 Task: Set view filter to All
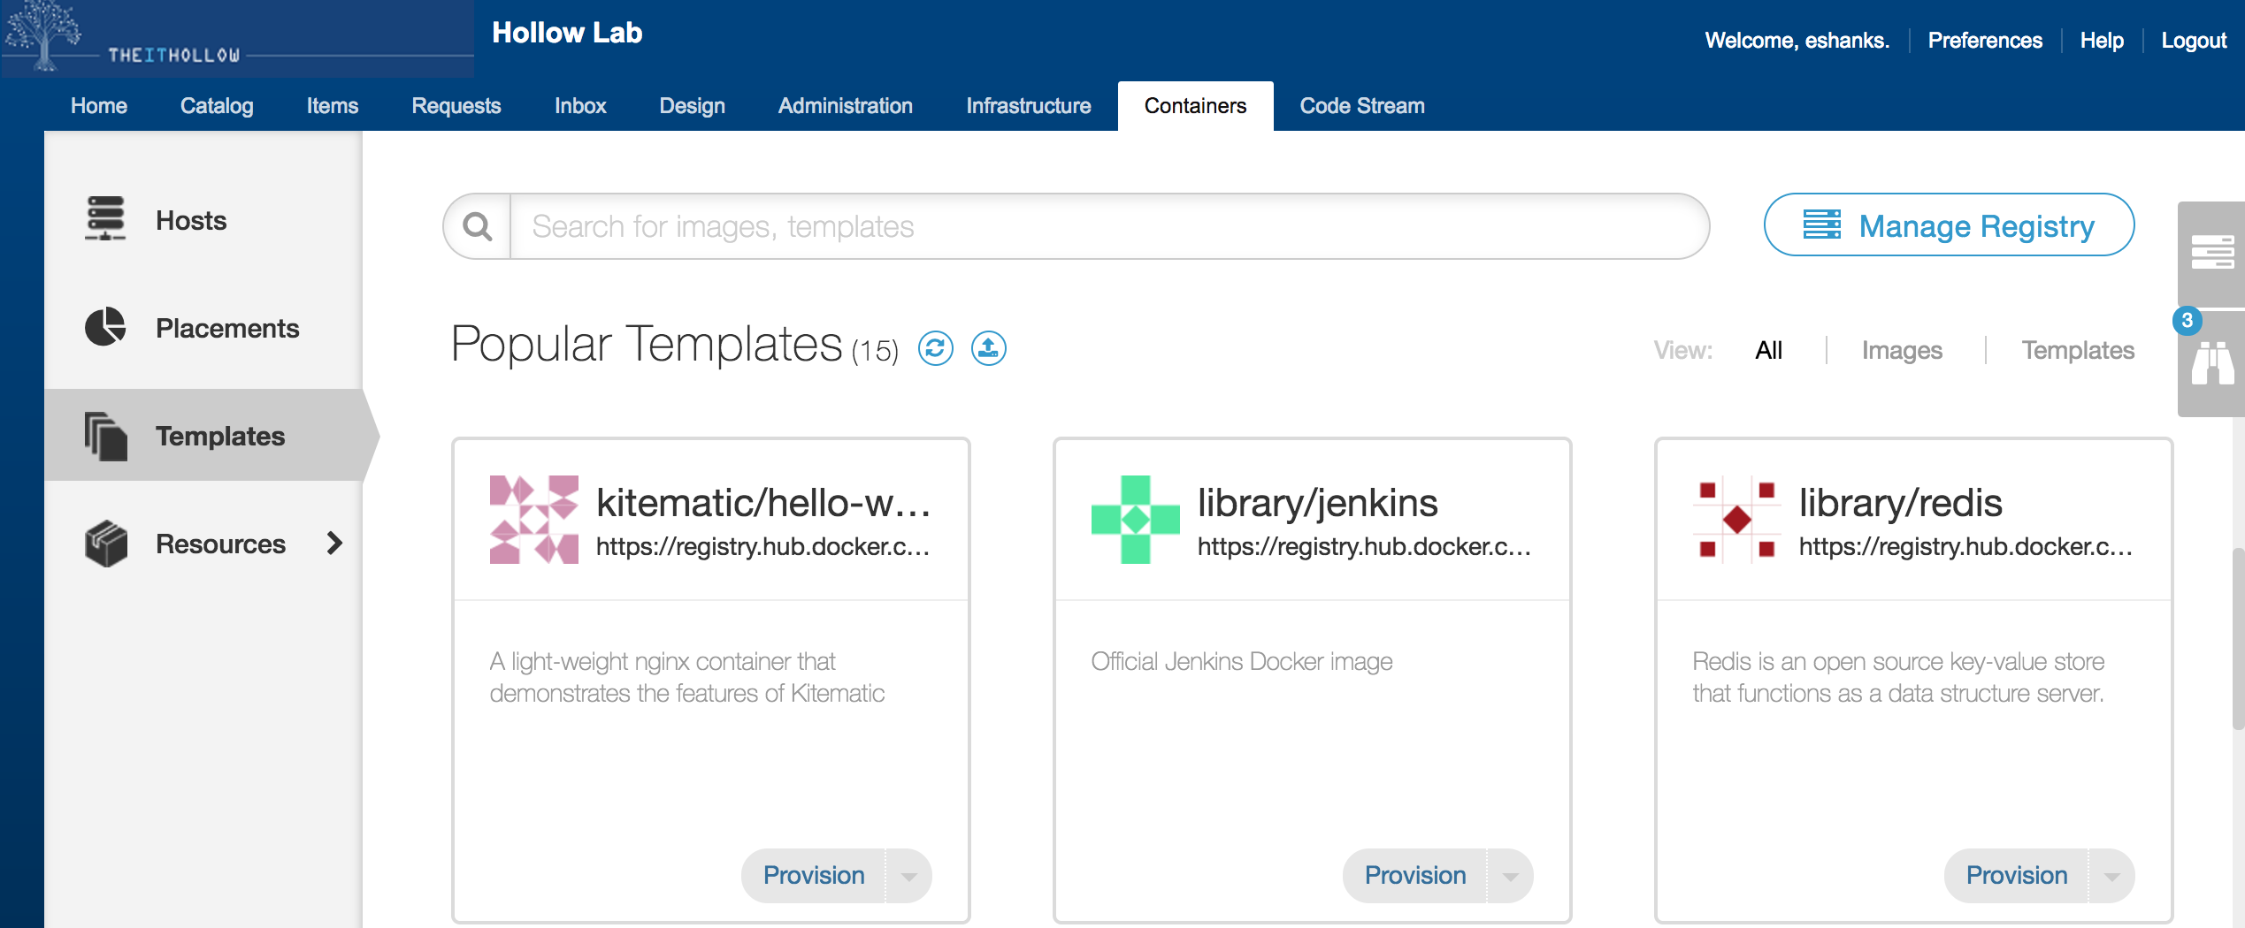[1768, 350]
